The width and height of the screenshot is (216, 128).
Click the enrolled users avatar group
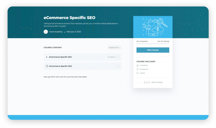147,82
